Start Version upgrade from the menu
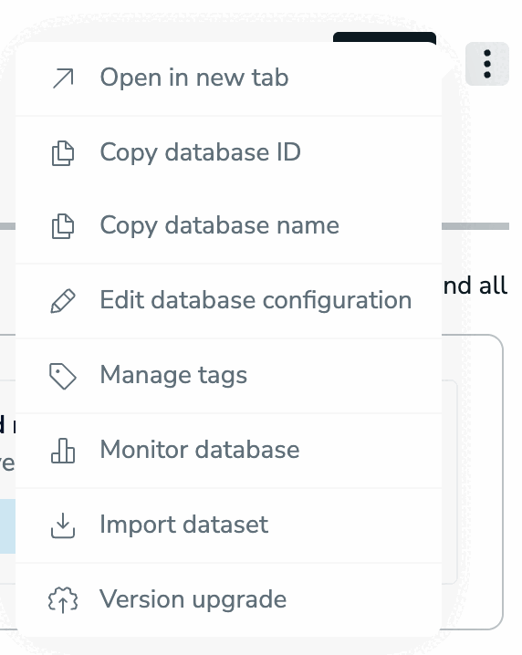This screenshot has height=655, width=522. click(229, 600)
